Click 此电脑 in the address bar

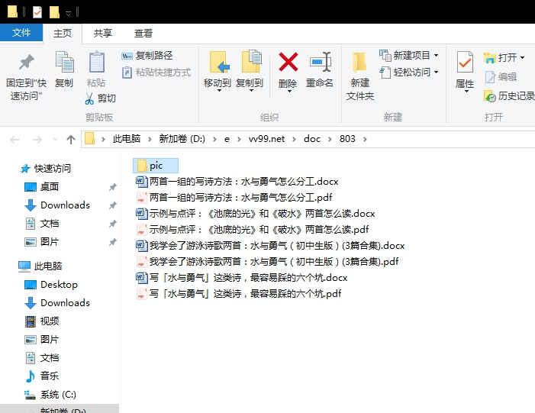click(x=127, y=139)
